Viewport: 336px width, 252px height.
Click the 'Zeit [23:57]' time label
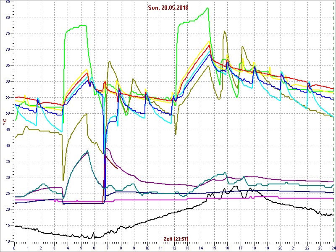[x=176, y=239]
